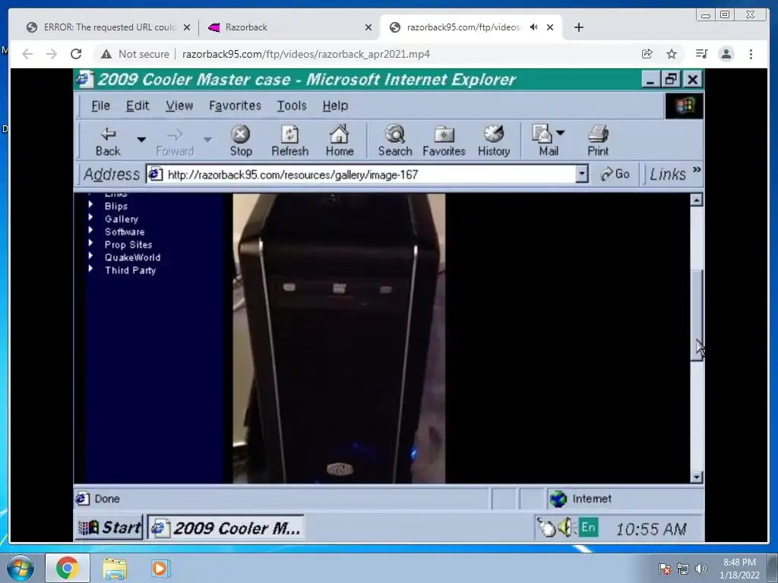The height and width of the screenshot is (583, 778).
Task: Click the Home toolbar icon
Action: (340, 141)
